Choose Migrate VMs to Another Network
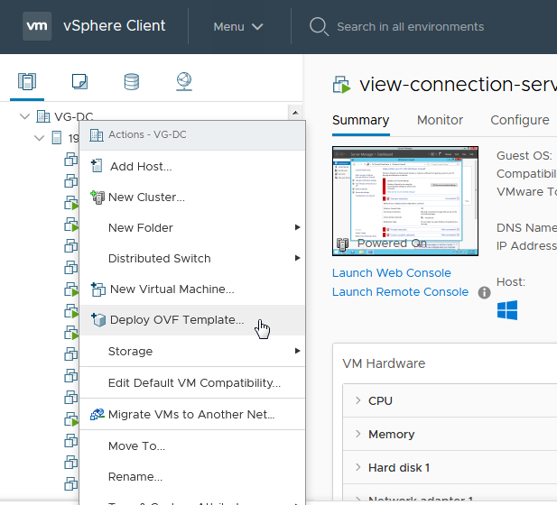This screenshot has height=505, width=557. tap(192, 414)
